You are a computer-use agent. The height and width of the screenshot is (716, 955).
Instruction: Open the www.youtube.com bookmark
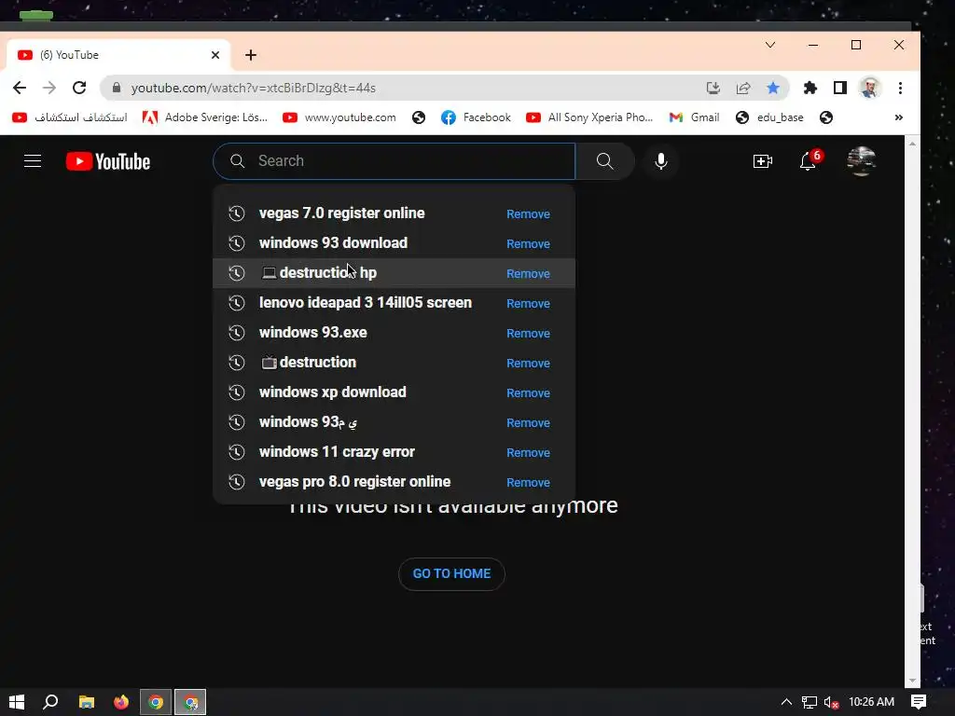(339, 117)
